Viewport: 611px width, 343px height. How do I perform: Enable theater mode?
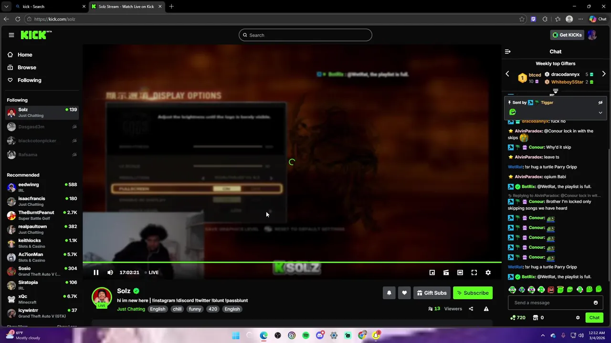pyautogui.click(x=460, y=272)
